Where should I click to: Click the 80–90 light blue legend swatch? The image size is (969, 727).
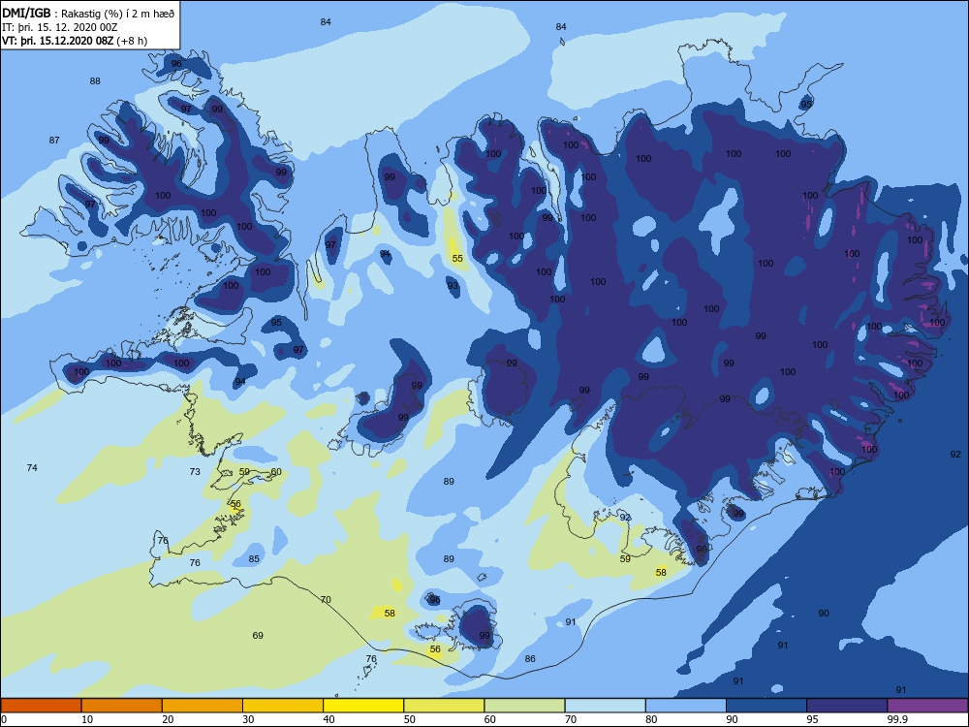(686, 706)
